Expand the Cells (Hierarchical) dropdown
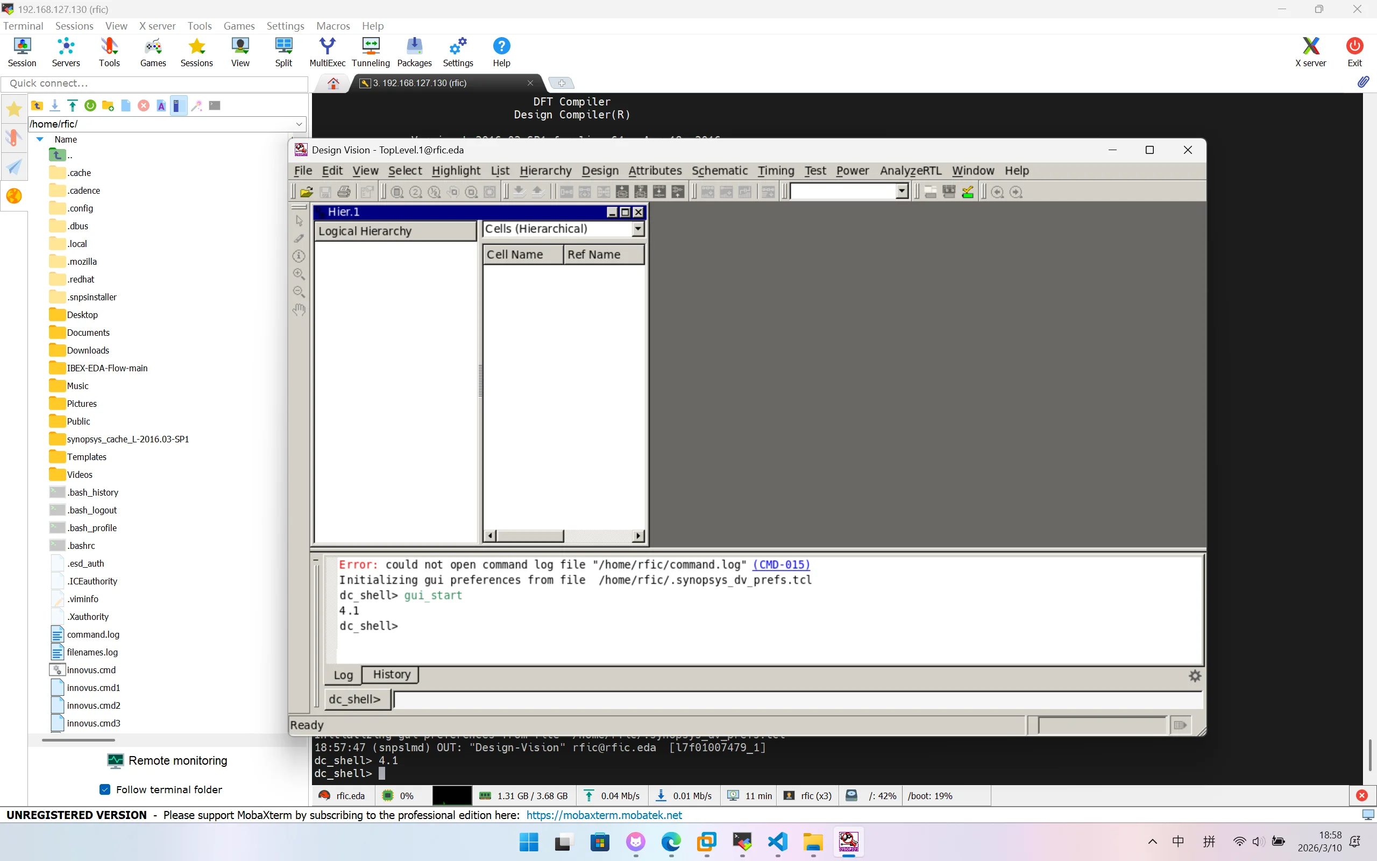This screenshot has width=1377, height=861. coord(638,229)
